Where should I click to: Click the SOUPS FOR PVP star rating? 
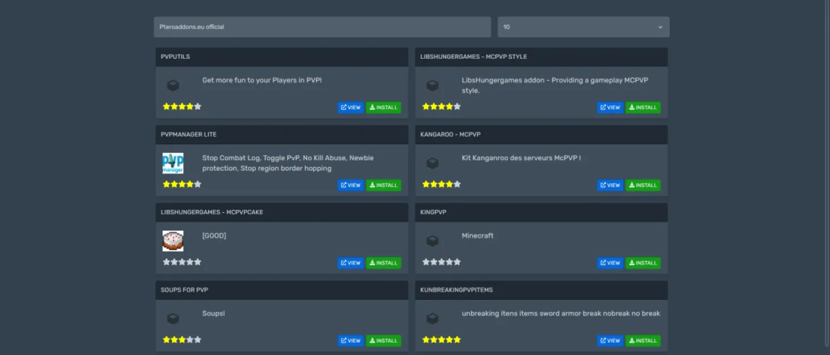click(182, 340)
